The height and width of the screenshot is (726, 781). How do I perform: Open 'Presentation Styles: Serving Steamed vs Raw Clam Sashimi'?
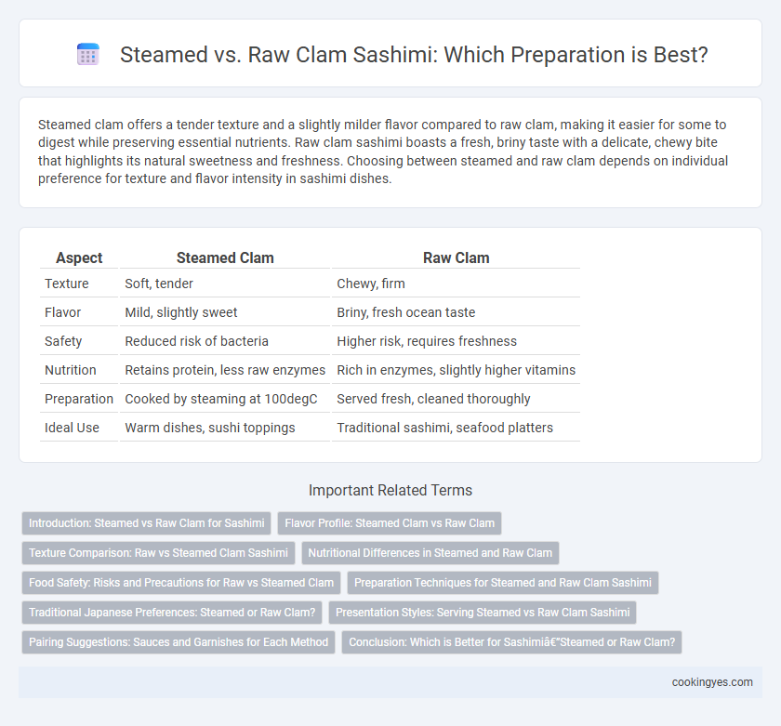tap(483, 613)
